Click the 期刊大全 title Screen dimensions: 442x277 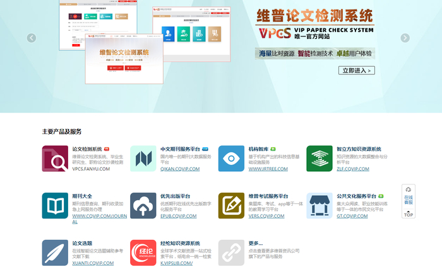(82, 196)
